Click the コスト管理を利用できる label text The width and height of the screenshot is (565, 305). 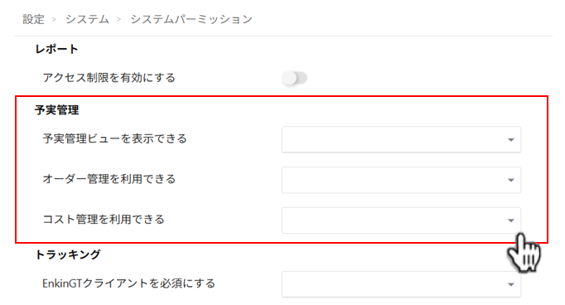click(x=104, y=220)
